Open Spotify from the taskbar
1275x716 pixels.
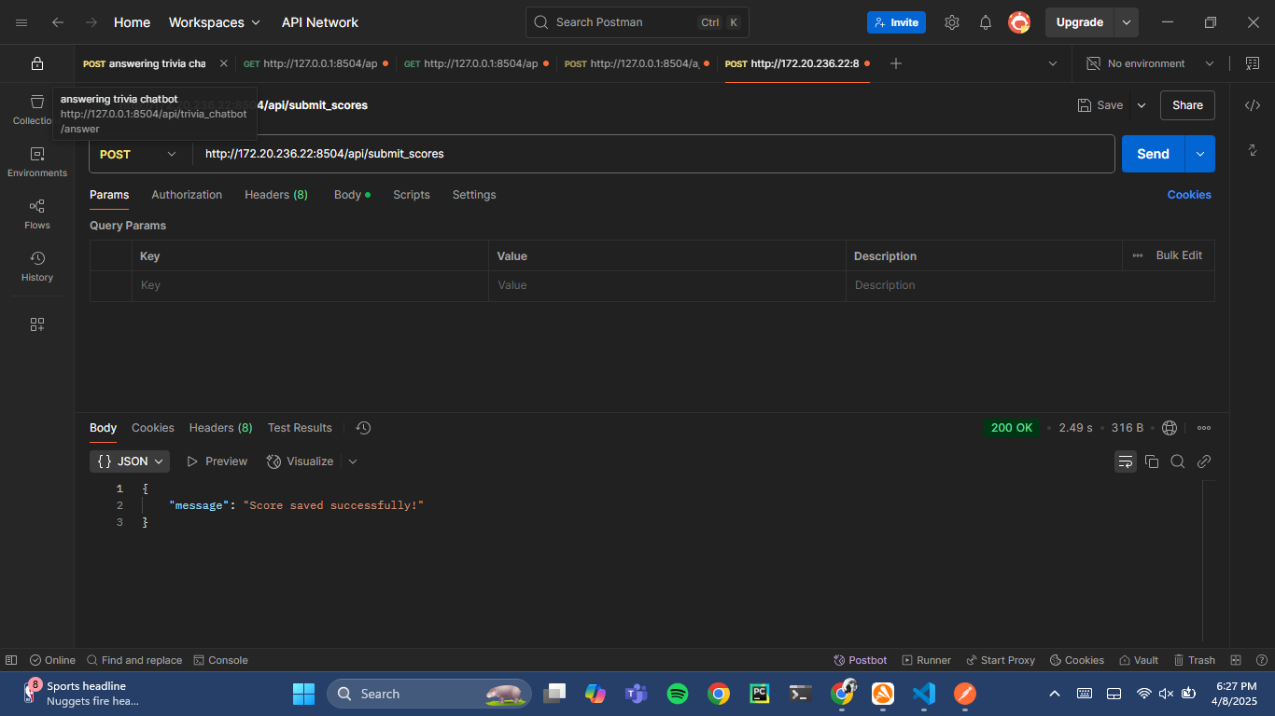point(678,694)
